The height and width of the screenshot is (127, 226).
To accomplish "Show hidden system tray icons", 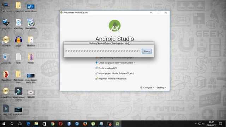I will [196, 124].
